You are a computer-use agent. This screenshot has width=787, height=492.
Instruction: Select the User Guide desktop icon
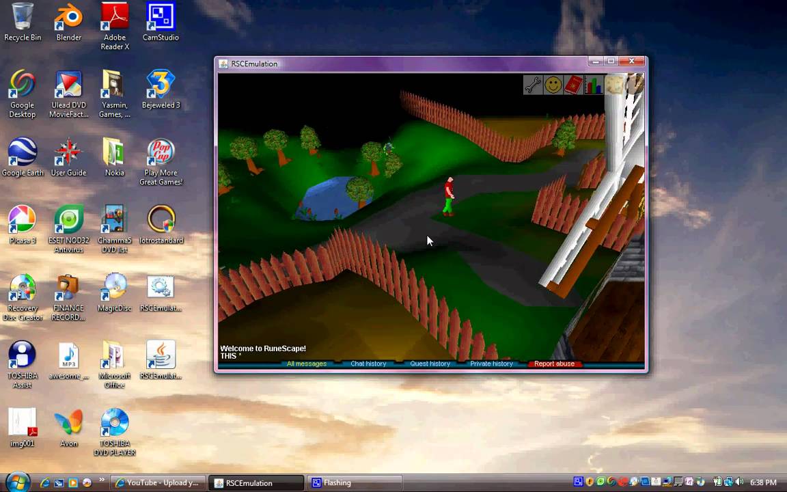click(x=69, y=158)
